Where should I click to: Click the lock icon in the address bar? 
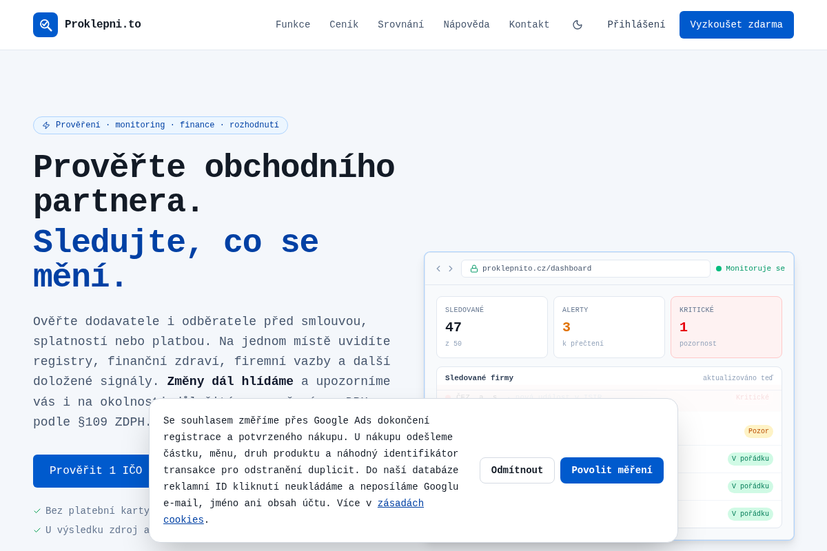tap(474, 269)
